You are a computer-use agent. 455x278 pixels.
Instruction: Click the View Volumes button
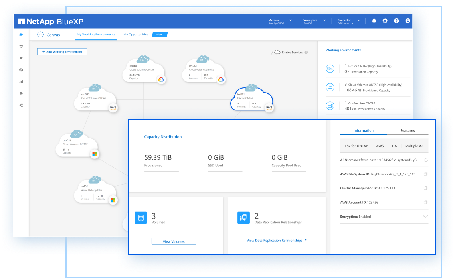click(174, 241)
